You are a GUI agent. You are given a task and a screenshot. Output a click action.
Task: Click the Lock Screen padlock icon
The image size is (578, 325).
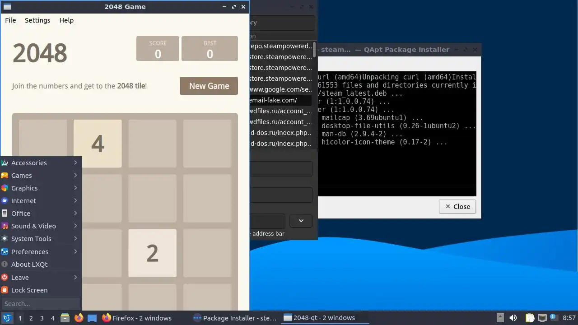[5, 290]
